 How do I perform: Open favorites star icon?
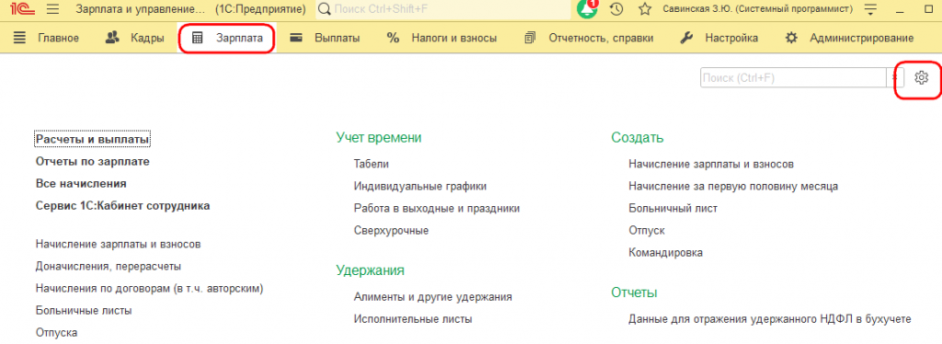click(645, 9)
